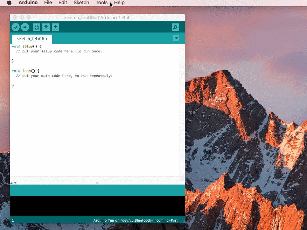This screenshot has height=230, width=307.
Task: Open the Edit menu
Action: (x=63, y=3)
